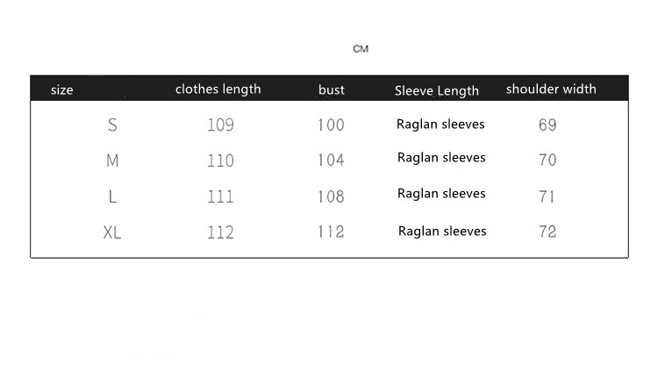Image resolution: width=658 pixels, height=385 pixels.
Task: Click shoulder width value 72
Action: 547,232
